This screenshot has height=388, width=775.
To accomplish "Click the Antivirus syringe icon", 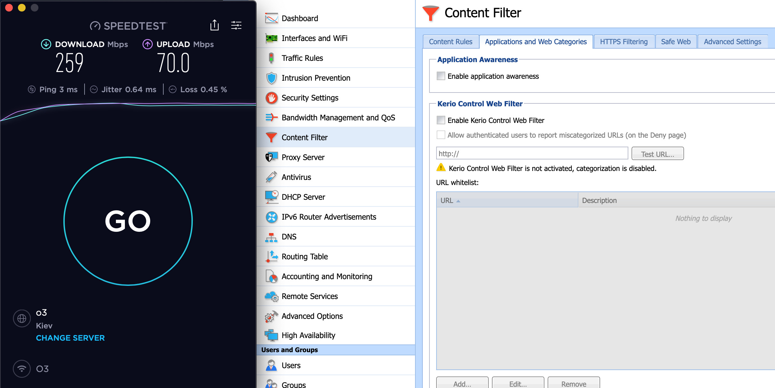I will [271, 177].
